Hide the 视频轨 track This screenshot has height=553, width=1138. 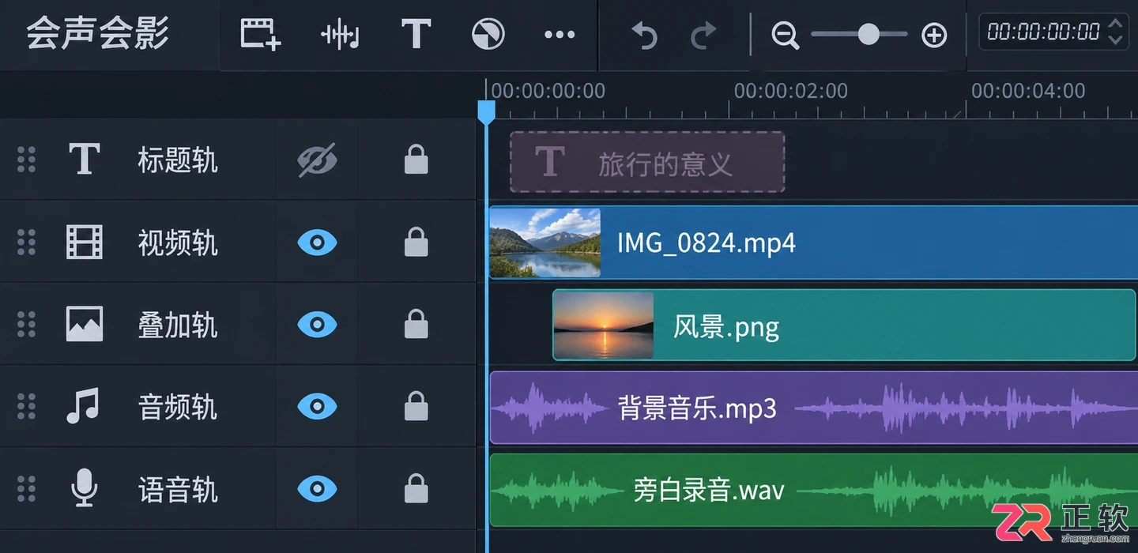pyautogui.click(x=317, y=243)
